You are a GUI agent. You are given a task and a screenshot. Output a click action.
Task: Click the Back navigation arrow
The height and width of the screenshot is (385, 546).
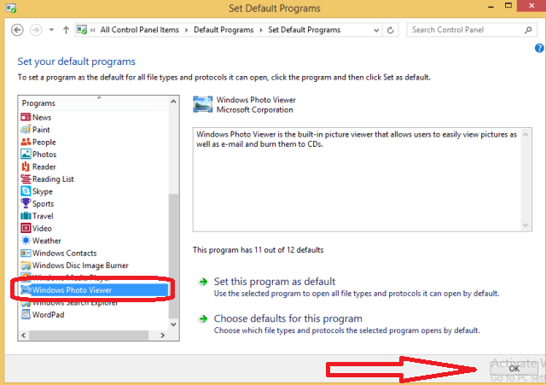pyautogui.click(x=17, y=30)
